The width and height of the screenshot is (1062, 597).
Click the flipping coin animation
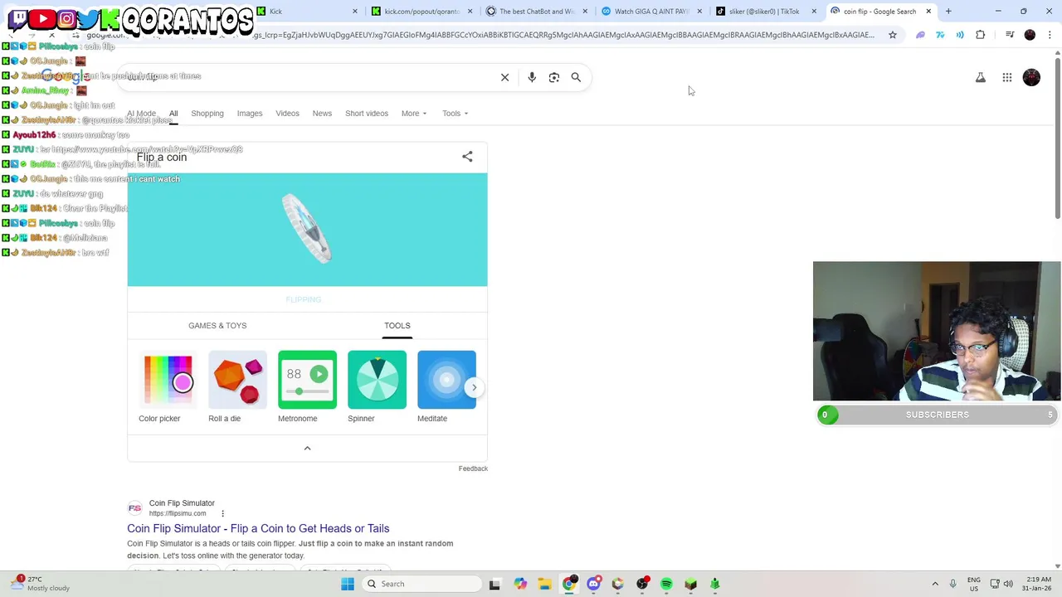pyautogui.click(x=307, y=229)
